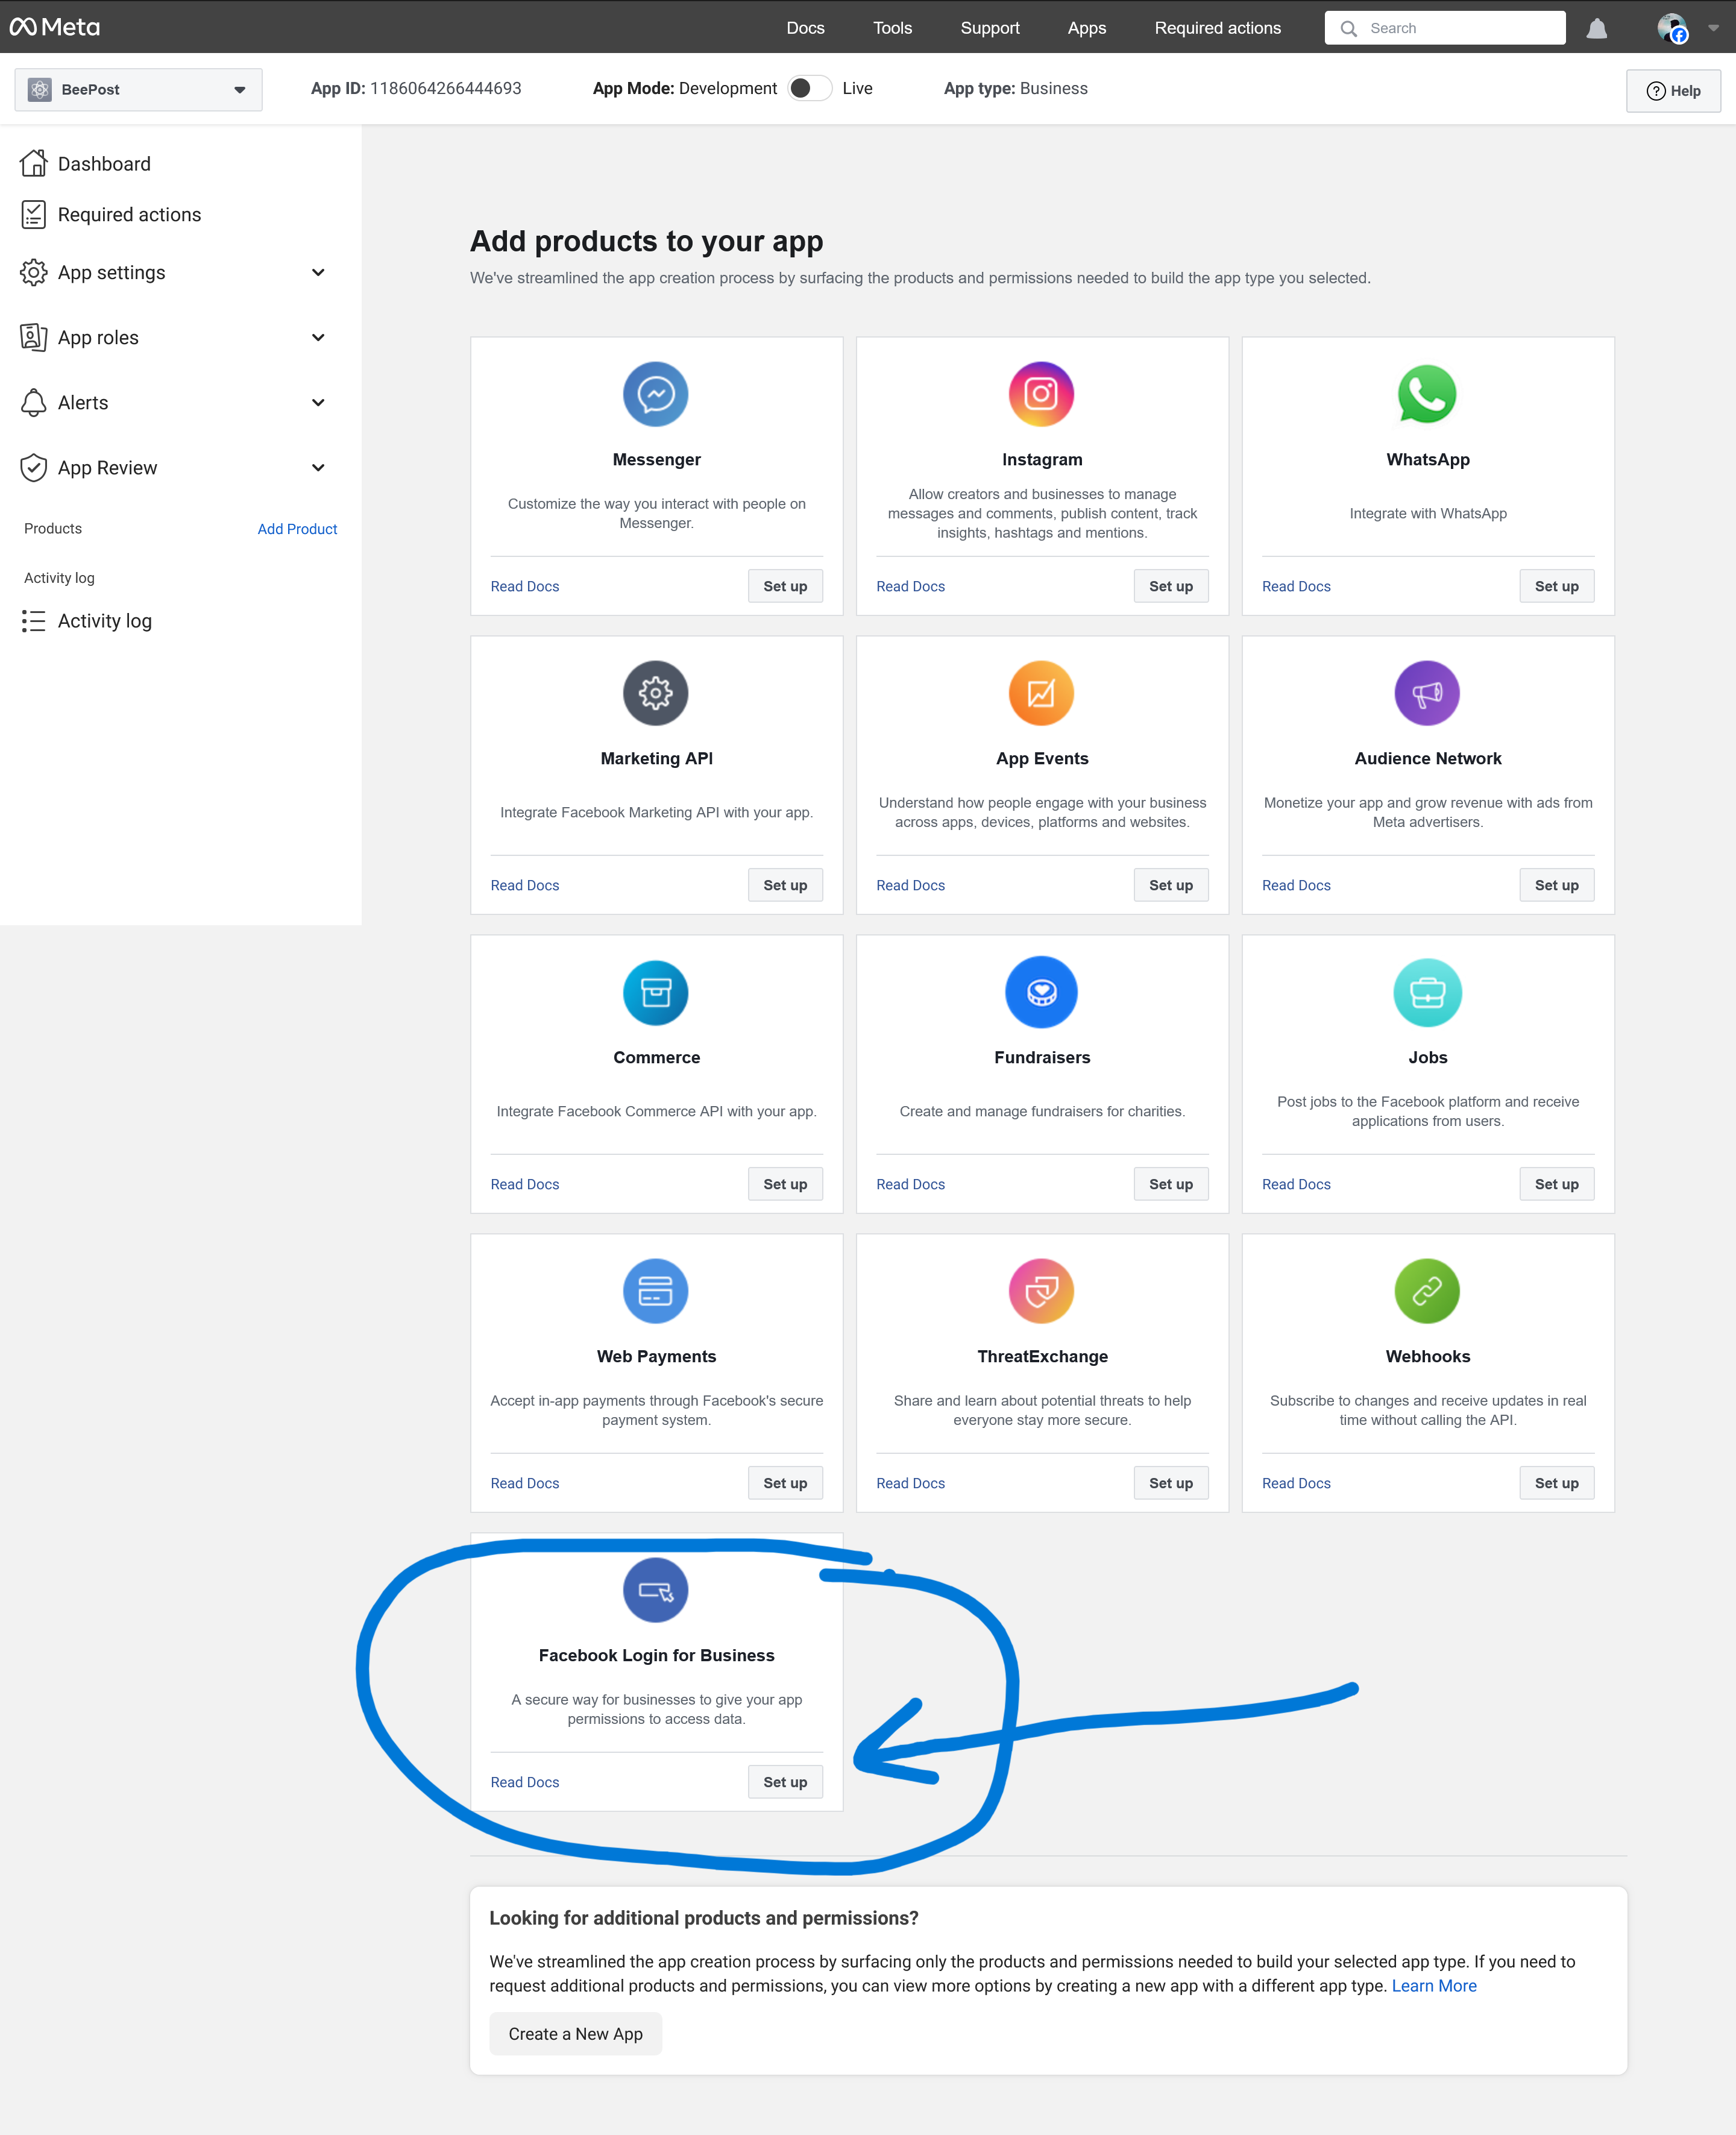The width and height of the screenshot is (1736, 2135).
Task: Click the App roles badge icon
Action: coord(34,337)
